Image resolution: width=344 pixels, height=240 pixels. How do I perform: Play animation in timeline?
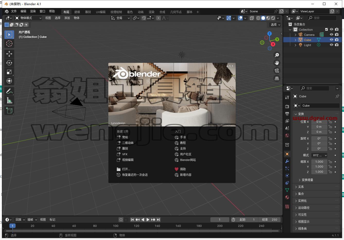[x=148, y=220]
